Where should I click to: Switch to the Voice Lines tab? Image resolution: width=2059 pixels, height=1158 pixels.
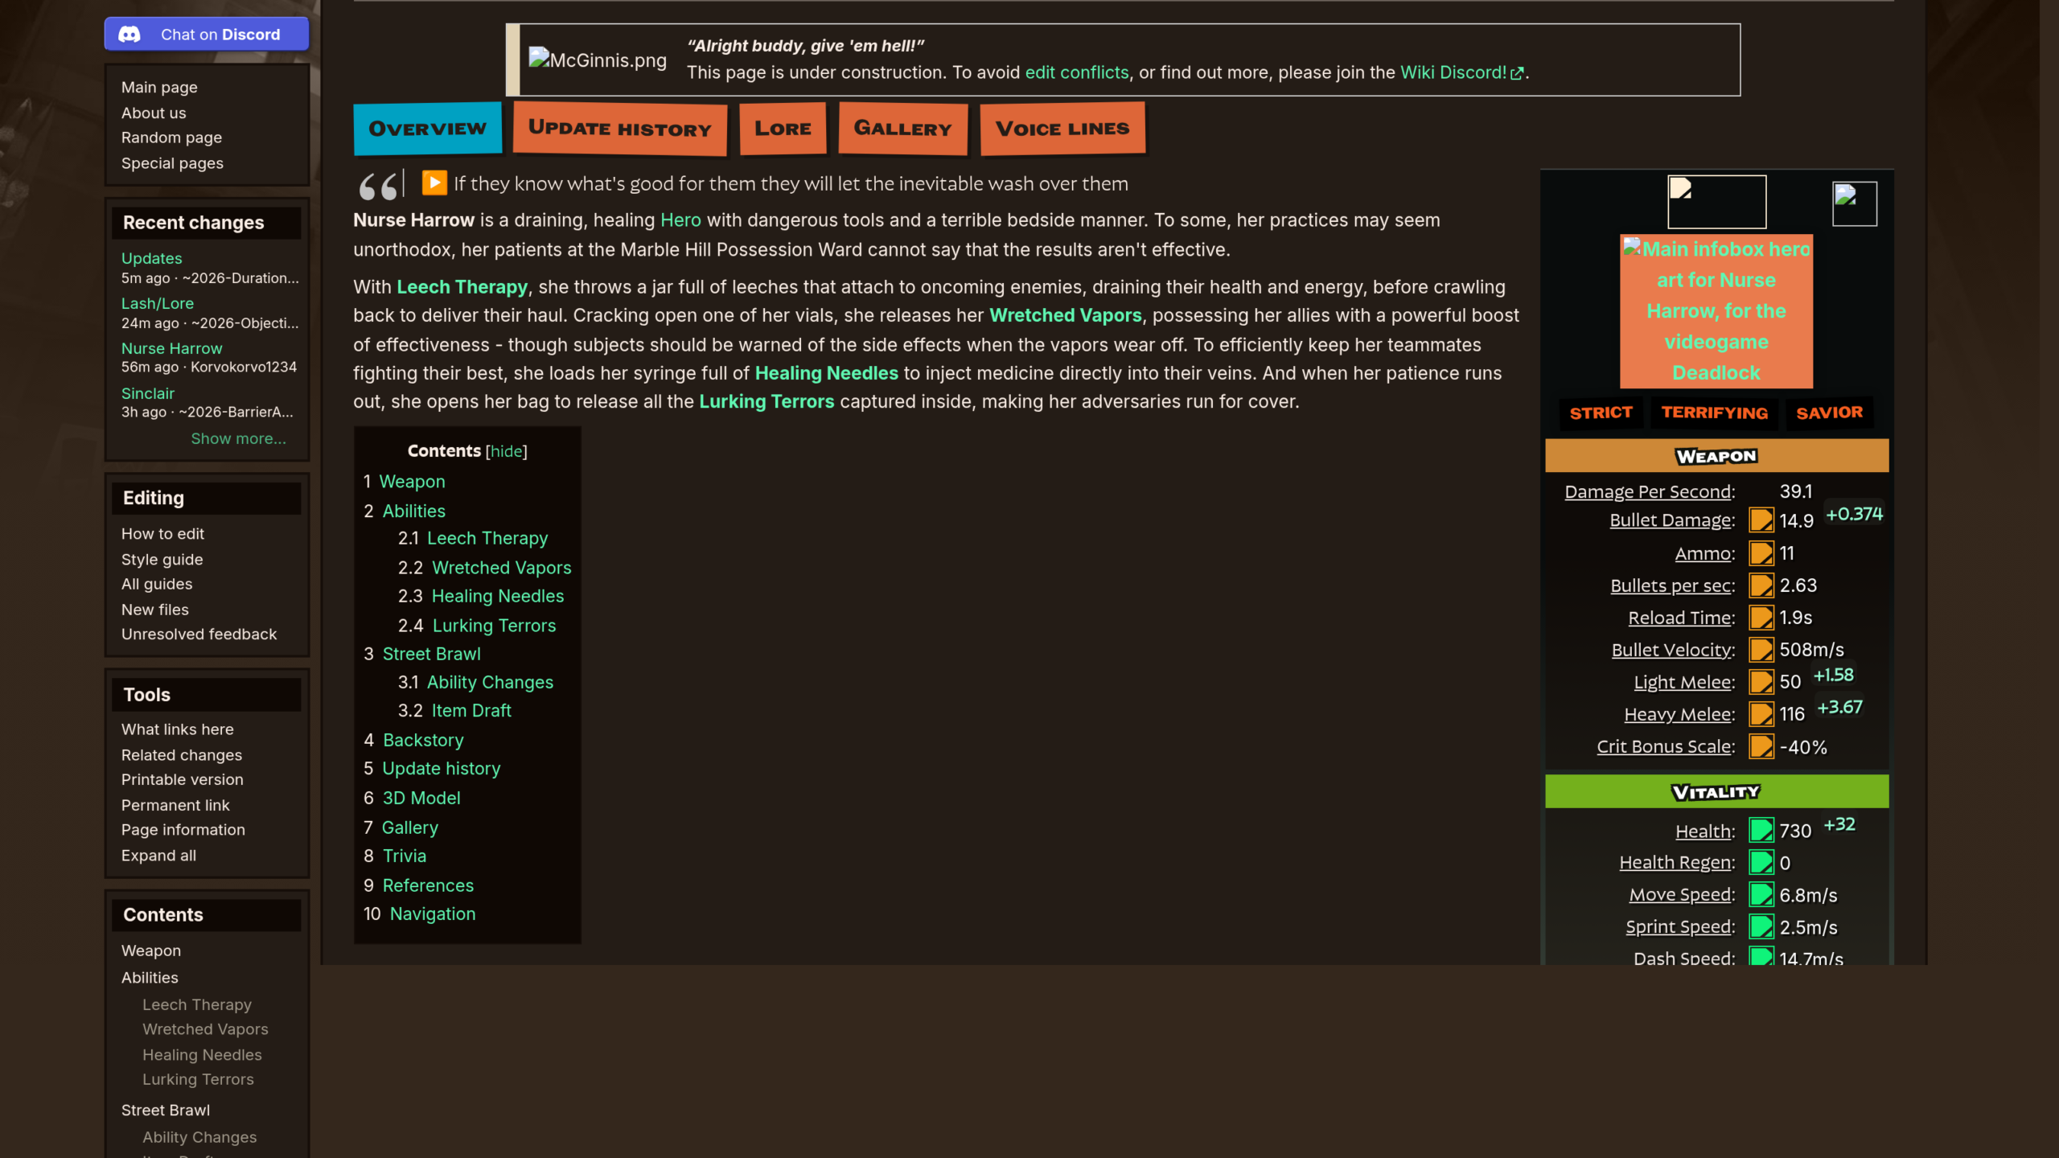tap(1062, 129)
